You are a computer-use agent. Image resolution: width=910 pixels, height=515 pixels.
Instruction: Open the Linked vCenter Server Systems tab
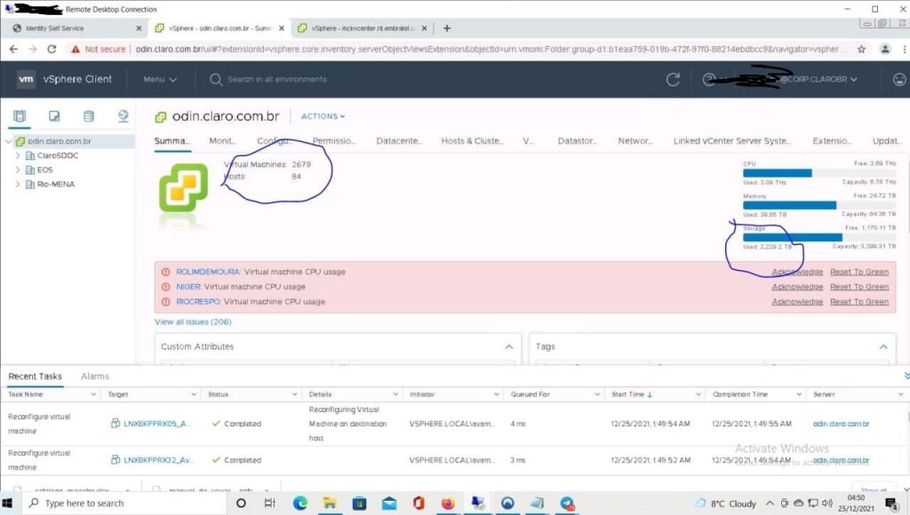click(732, 141)
